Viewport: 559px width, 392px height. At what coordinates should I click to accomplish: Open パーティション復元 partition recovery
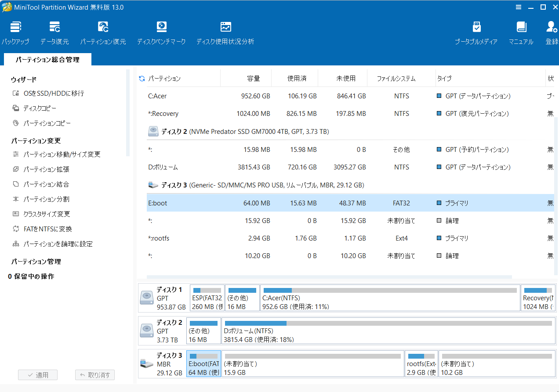pyautogui.click(x=103, y=33)
